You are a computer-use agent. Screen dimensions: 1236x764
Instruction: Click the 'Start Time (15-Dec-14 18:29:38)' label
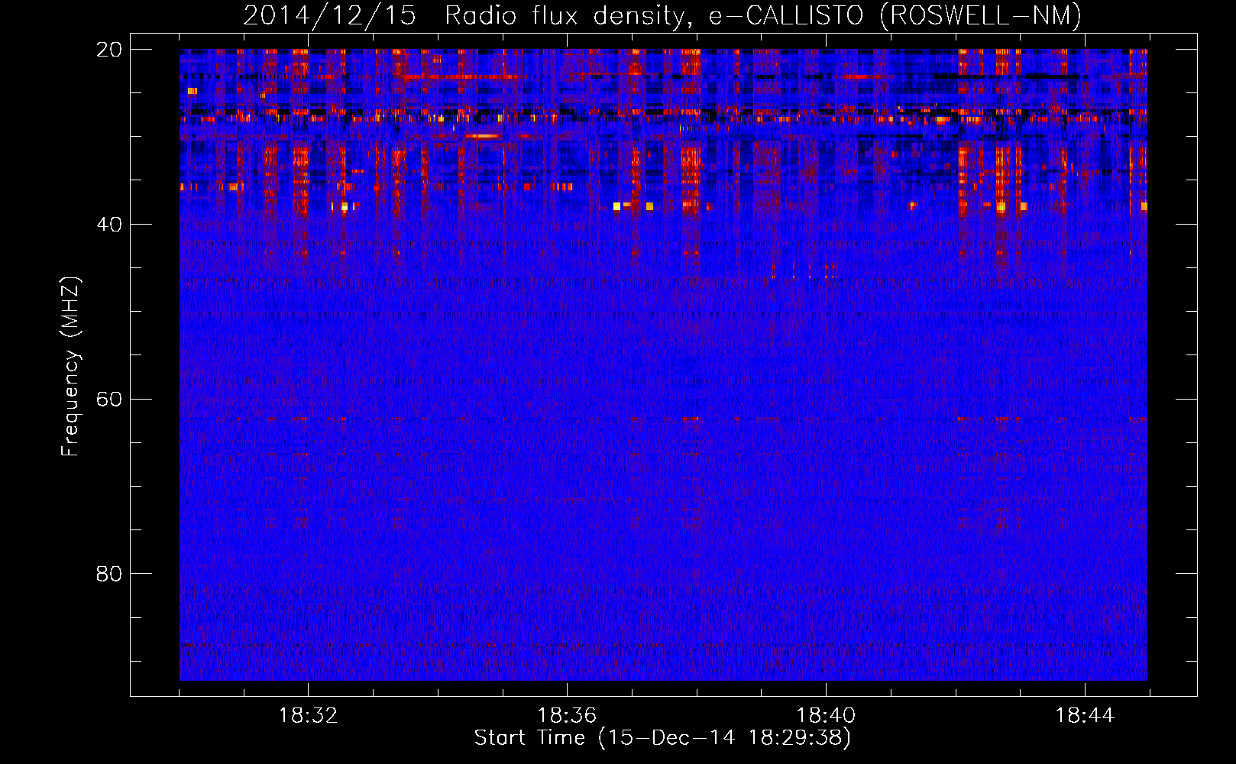click(x=662, y=738)
